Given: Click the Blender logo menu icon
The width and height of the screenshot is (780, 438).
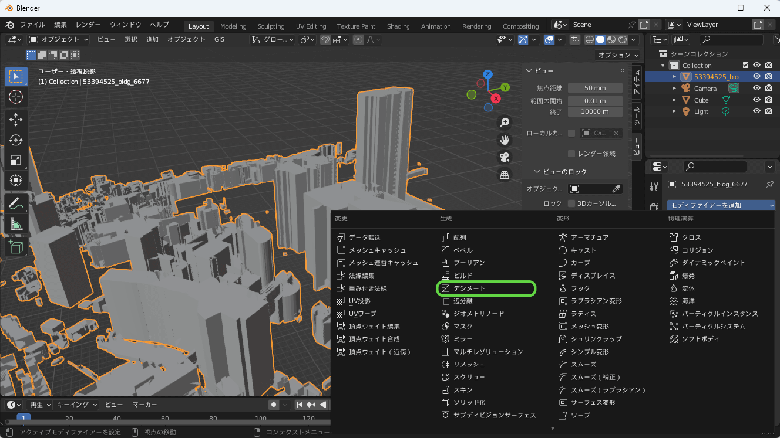Looking at the screenshot, I should pyautogui.click(x=9, y=25).
